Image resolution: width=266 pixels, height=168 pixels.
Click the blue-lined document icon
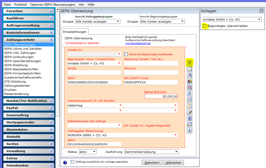tap(190, 118)
